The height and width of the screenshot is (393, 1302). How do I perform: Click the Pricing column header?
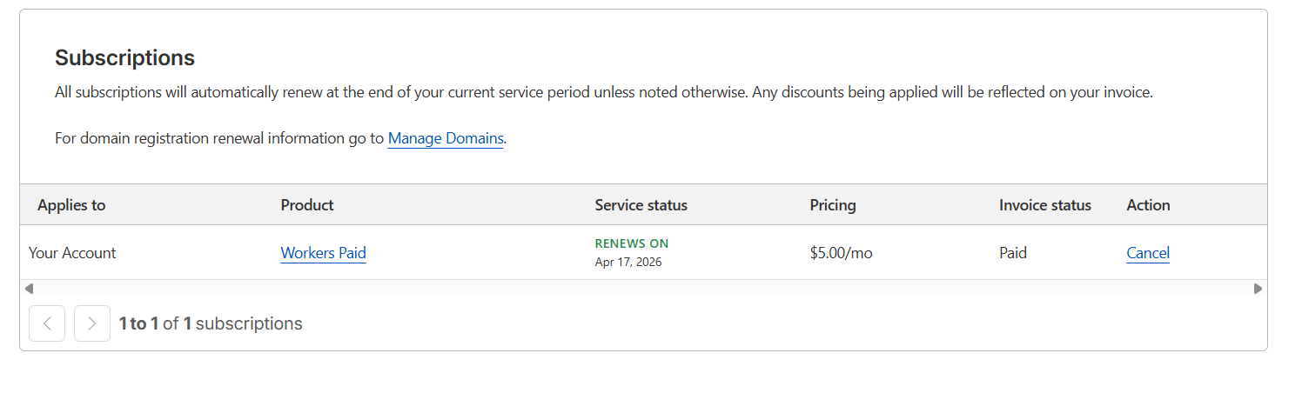[833, 205]
